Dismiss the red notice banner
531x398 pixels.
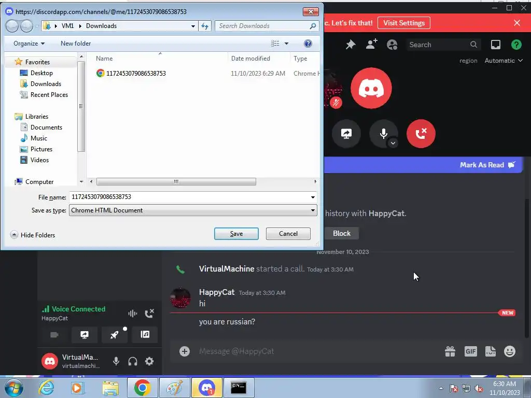pyautogui.click(x=517, y=23)
